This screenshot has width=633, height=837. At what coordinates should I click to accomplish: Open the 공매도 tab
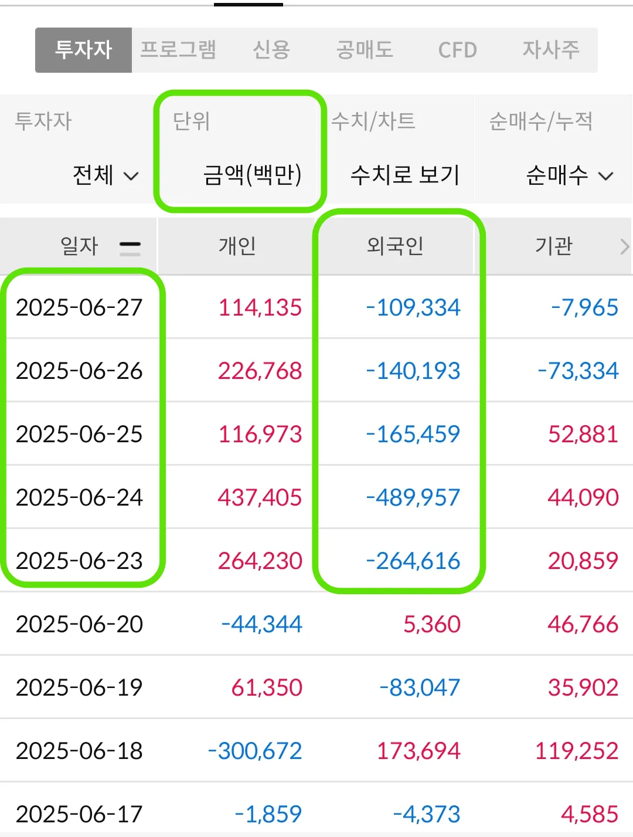[364, 50]
